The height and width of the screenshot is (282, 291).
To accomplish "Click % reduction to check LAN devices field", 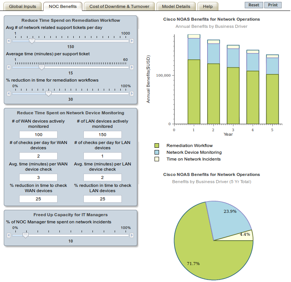I will (102, 199).
